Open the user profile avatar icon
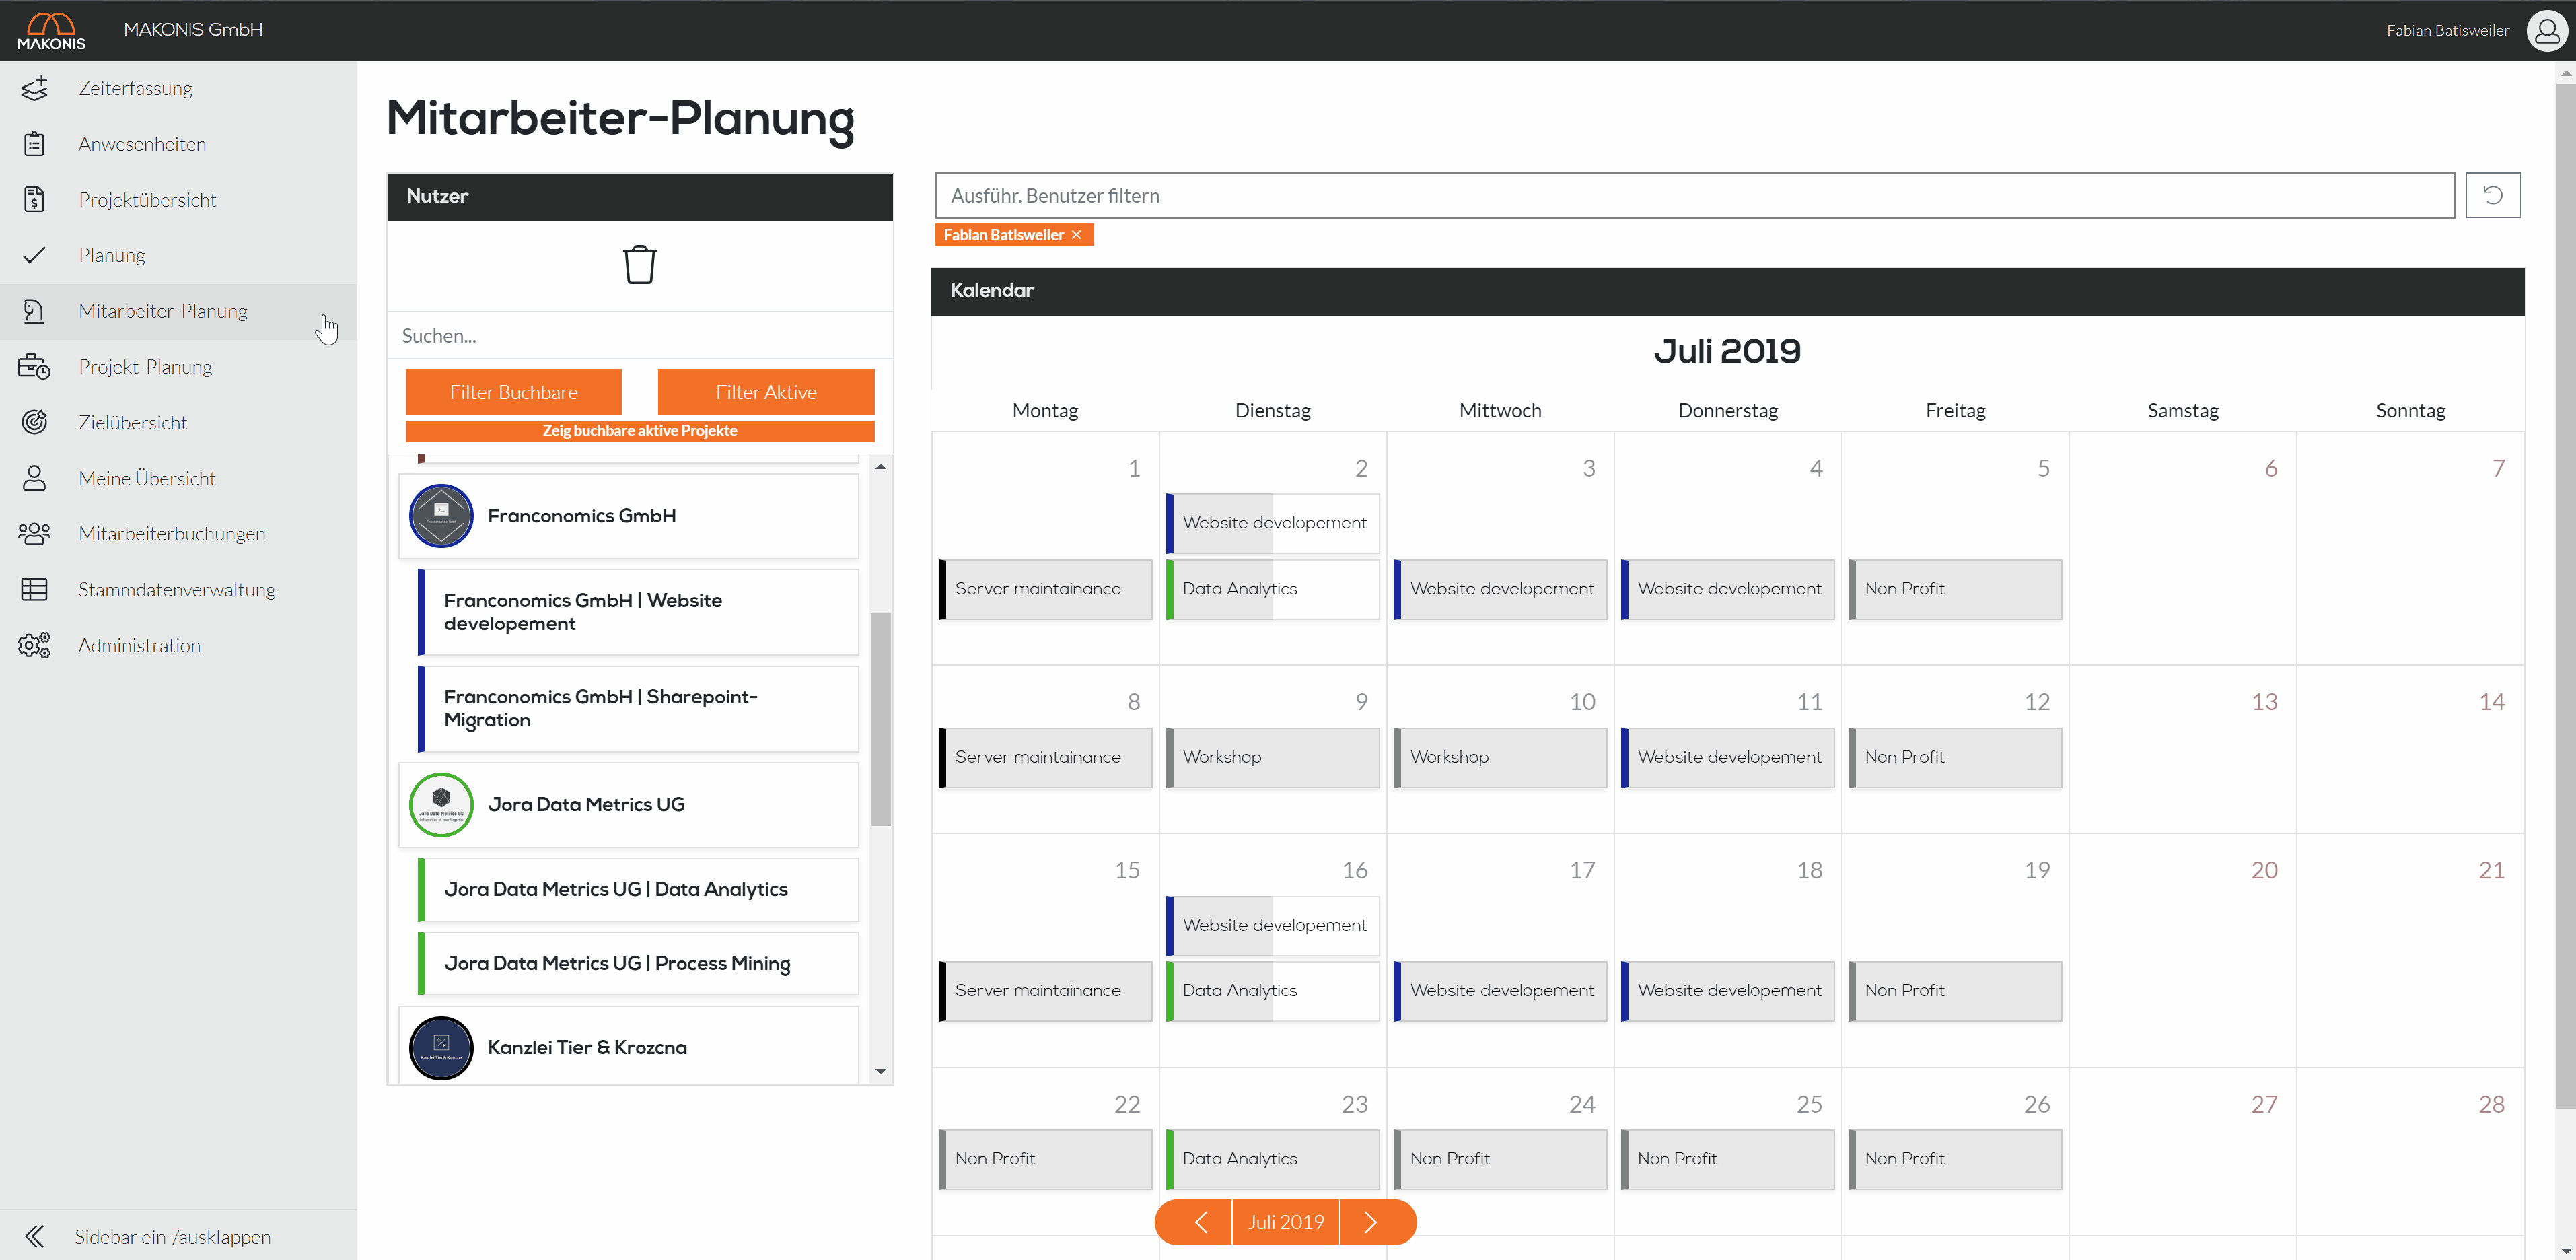Image resolution: width=2576 pixels, height=1260 pixels. pyautogui.click(x=2547, y=30)
